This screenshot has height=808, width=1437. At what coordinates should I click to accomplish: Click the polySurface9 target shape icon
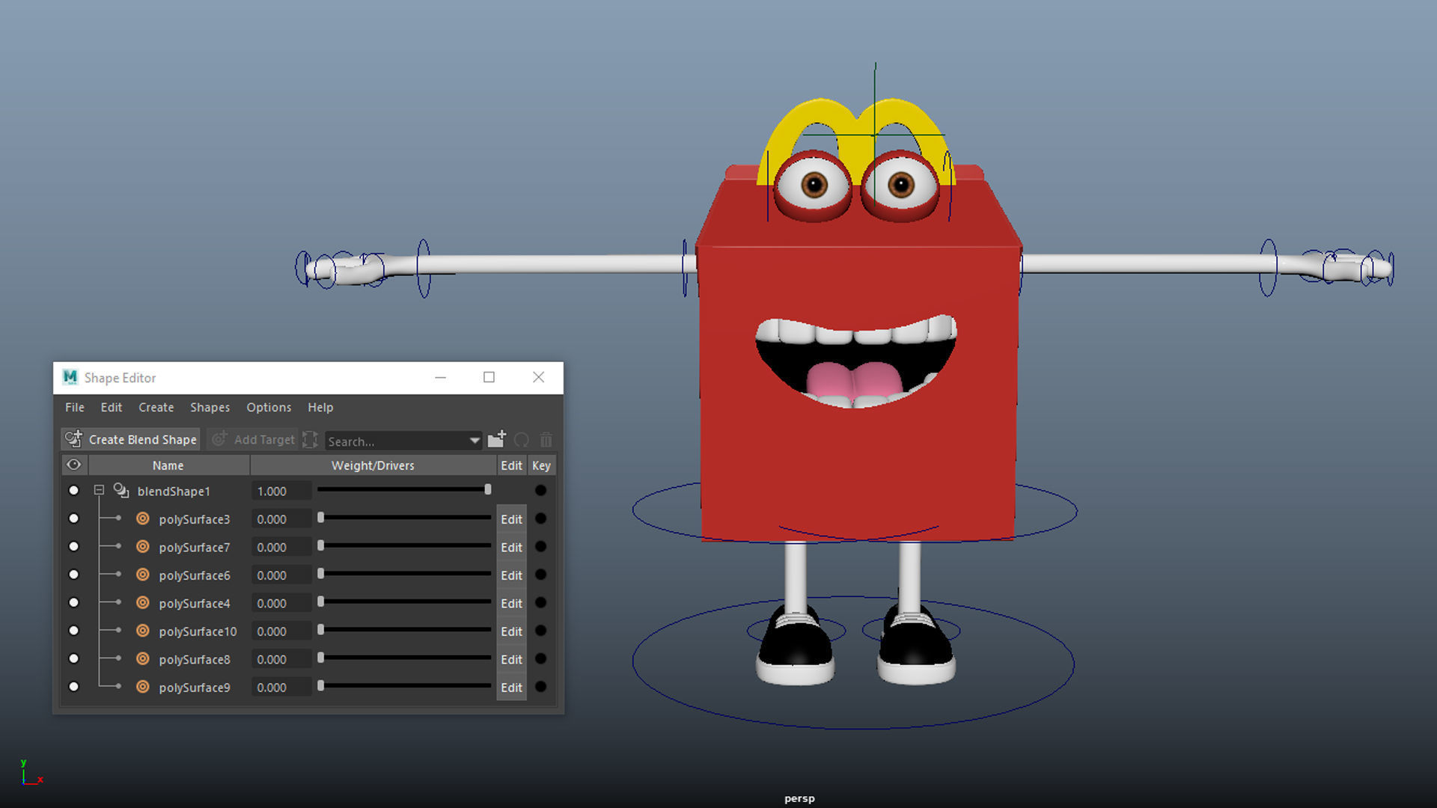(143, 687)
